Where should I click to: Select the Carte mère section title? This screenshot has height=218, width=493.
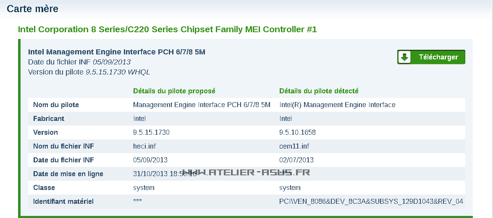pyautogui.click(x=33, y=8)
